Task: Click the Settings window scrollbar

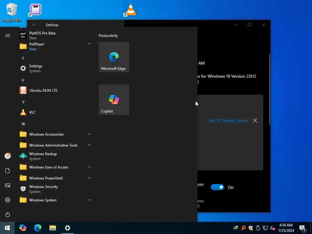Action: pos(270,89)
